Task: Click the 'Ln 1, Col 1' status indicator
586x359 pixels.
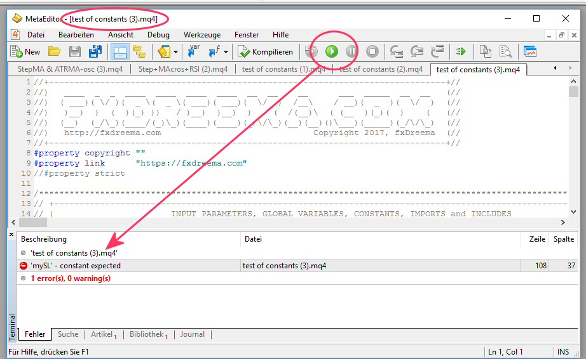Action: pyautogui.click(x=505, y=352)
